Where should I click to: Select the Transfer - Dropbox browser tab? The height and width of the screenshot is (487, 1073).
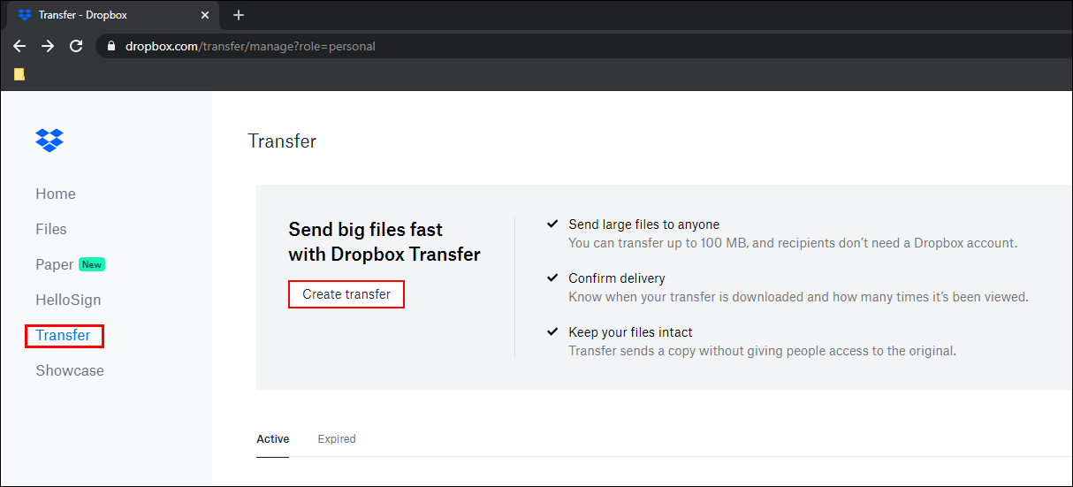(x=113, y=15)
